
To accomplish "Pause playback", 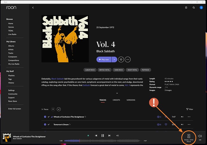I will [x=103, y=135].
